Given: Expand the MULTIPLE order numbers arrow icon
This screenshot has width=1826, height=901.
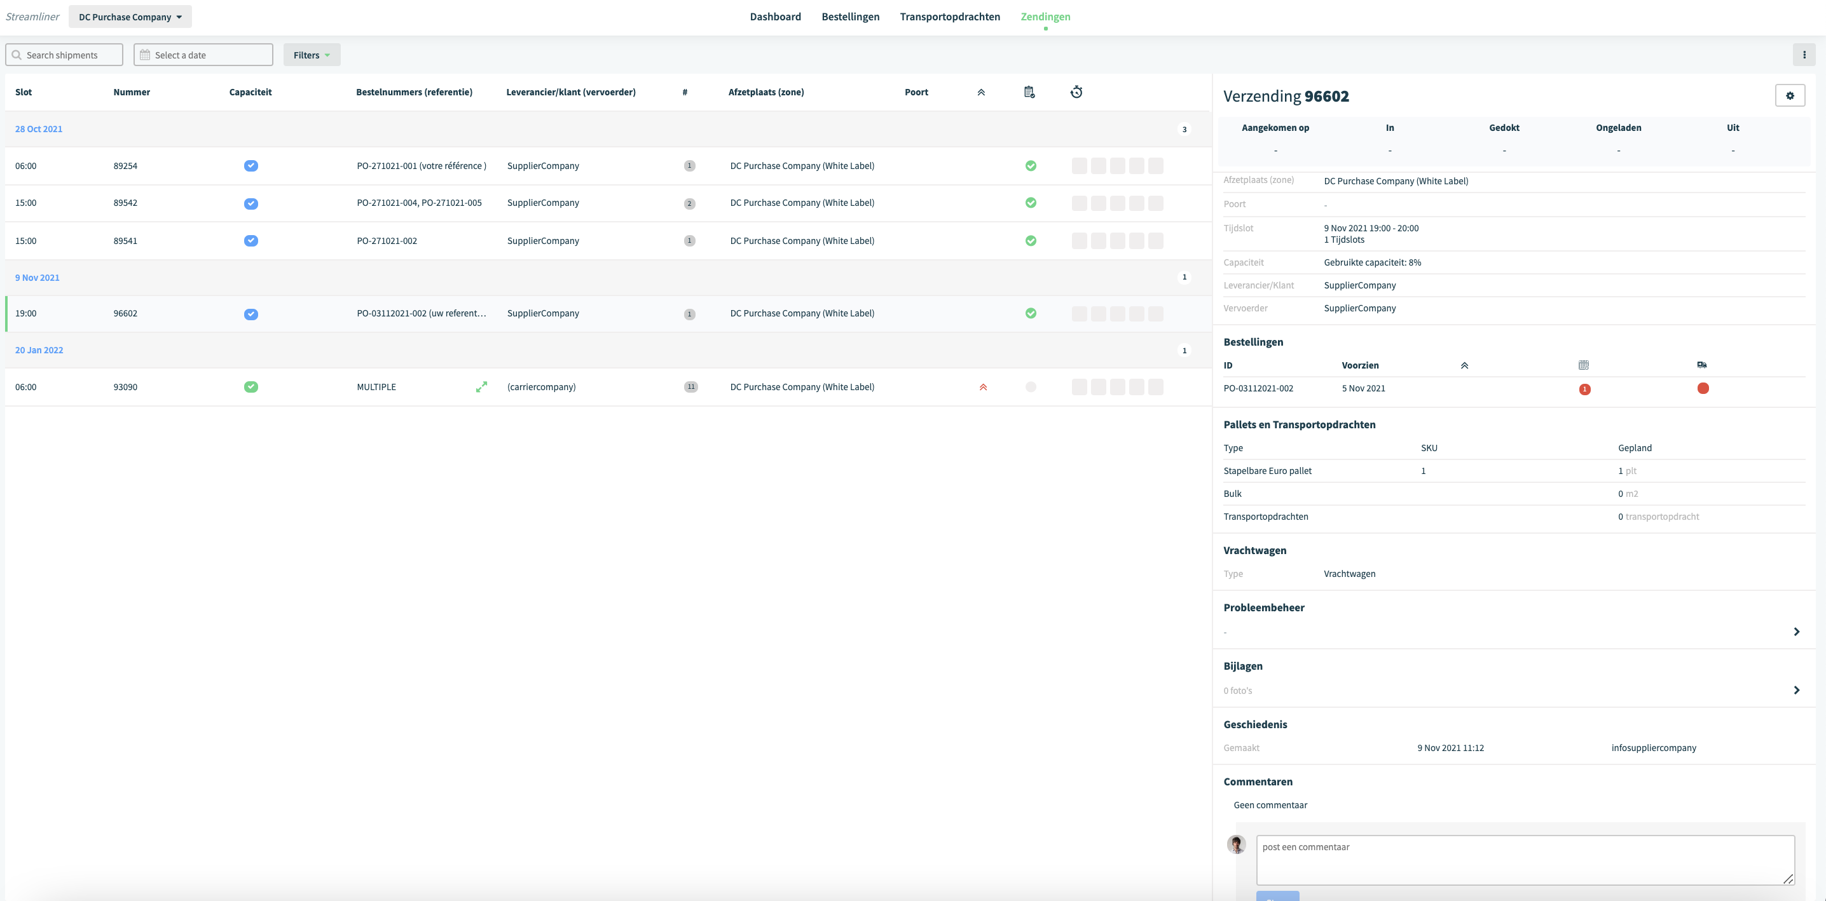Looking at the screenshot, I should pos(481,387).
